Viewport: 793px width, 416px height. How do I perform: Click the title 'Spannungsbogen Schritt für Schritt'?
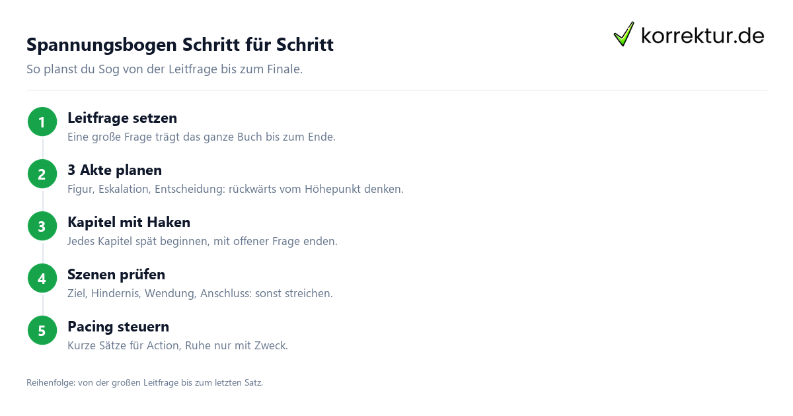click(x=180, y=45)
